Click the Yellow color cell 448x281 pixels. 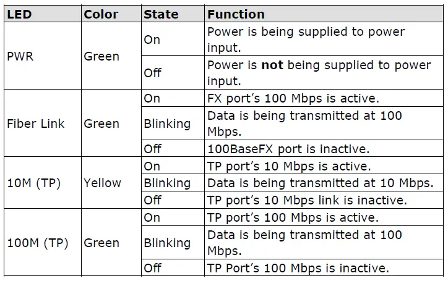102,183
